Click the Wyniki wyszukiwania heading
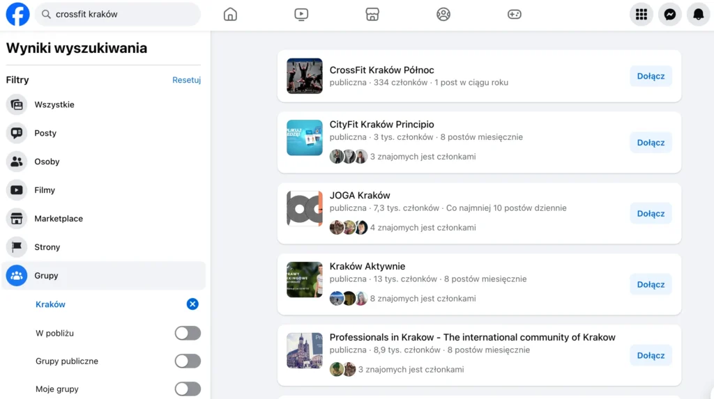This screenshot has width=714, height=399. point(77,48)
